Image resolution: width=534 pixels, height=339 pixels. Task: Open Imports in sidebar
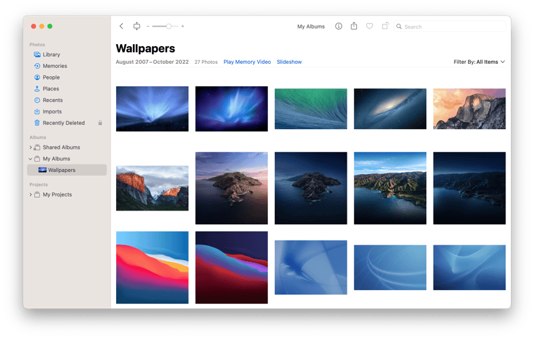pyautogui.click(x=66, y=111)
